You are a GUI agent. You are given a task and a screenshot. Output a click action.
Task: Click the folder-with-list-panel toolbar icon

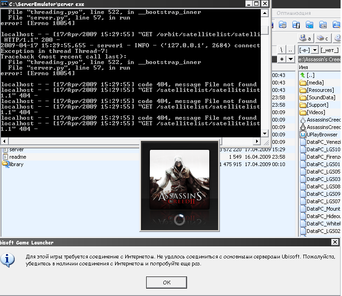click(296, 25)
